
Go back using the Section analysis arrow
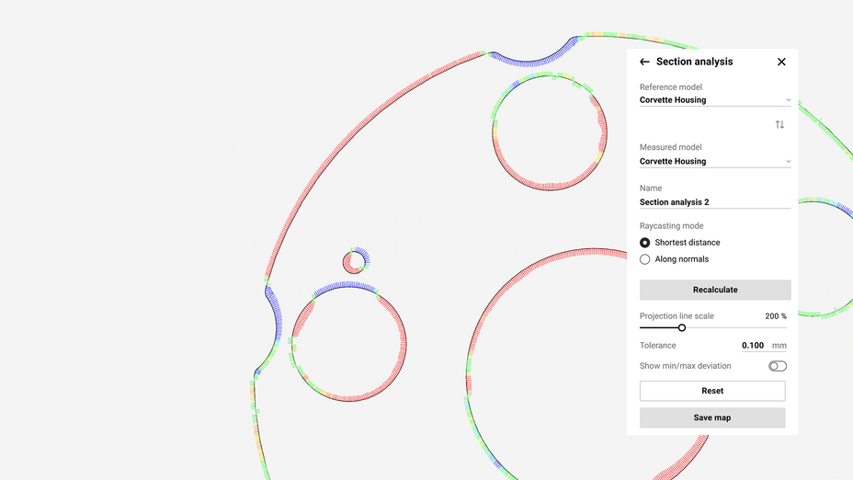tap(644, 62)
